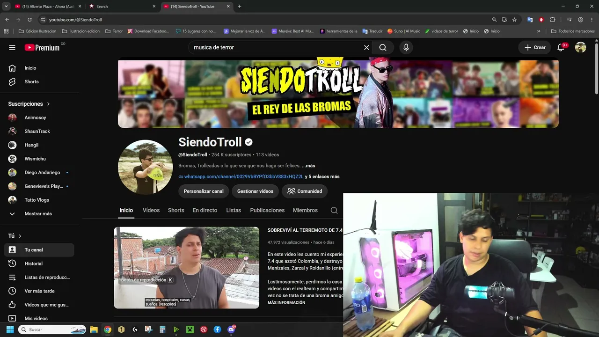Reload the page in Chrome

[29, 20]
